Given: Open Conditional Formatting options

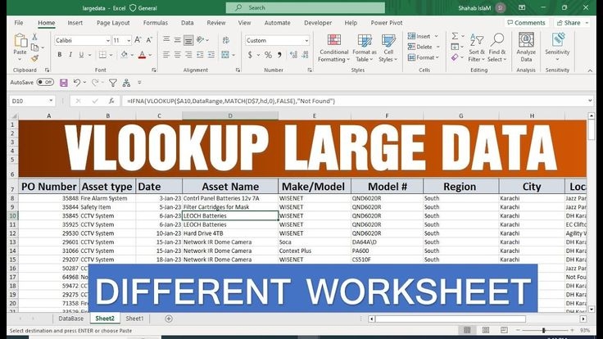Looking at the screenshot, I should tap(333, 48).
